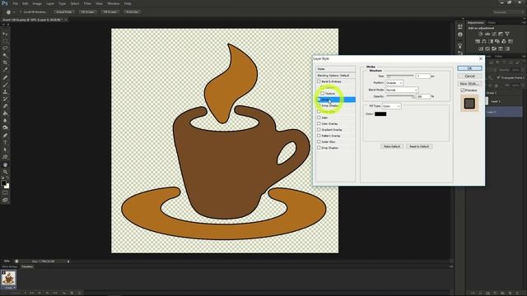This screenshot has width=527, height=296.
Task: Change screen mode icon in toolbar
Action: [5, 200]
